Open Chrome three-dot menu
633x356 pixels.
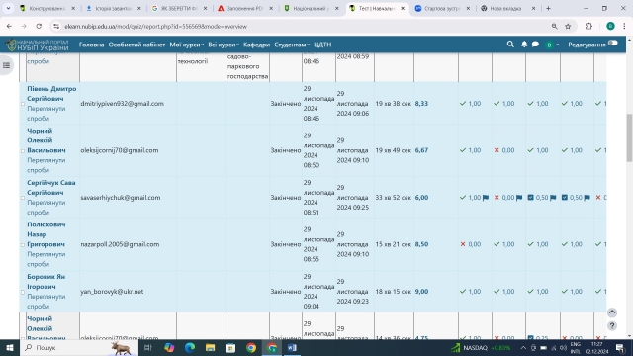tap(624, 27)
